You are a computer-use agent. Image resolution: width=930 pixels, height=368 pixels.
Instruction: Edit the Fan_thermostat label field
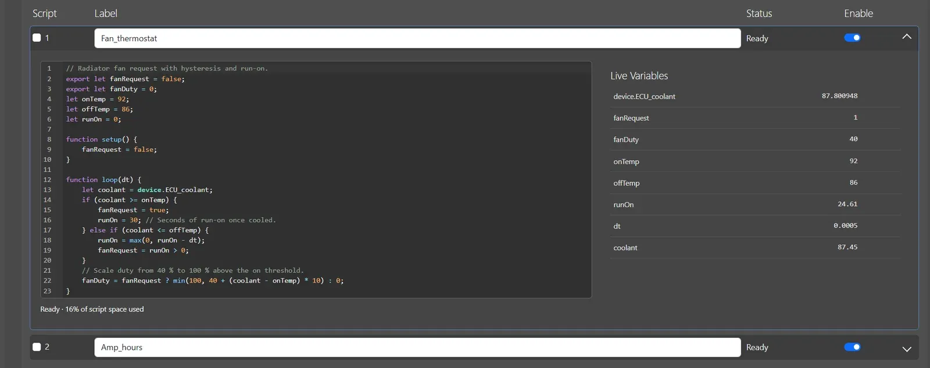(x=417, y=38)
